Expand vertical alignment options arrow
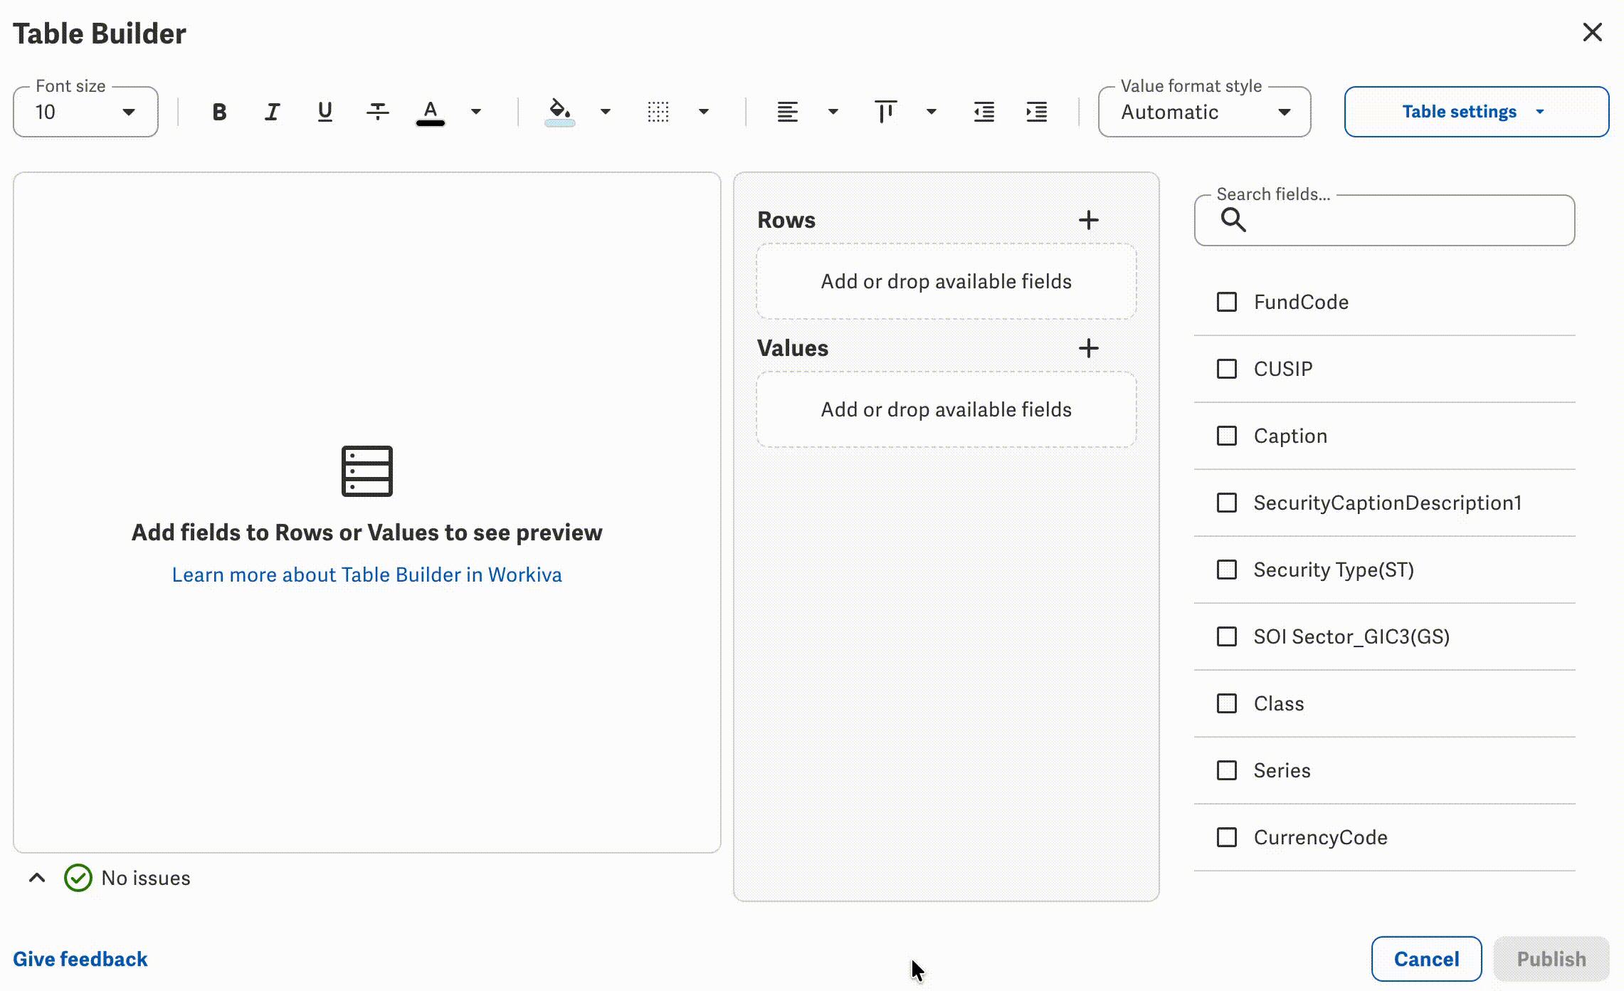The height and width of the screenshot is (991, 1624). (x=932, y=112)
